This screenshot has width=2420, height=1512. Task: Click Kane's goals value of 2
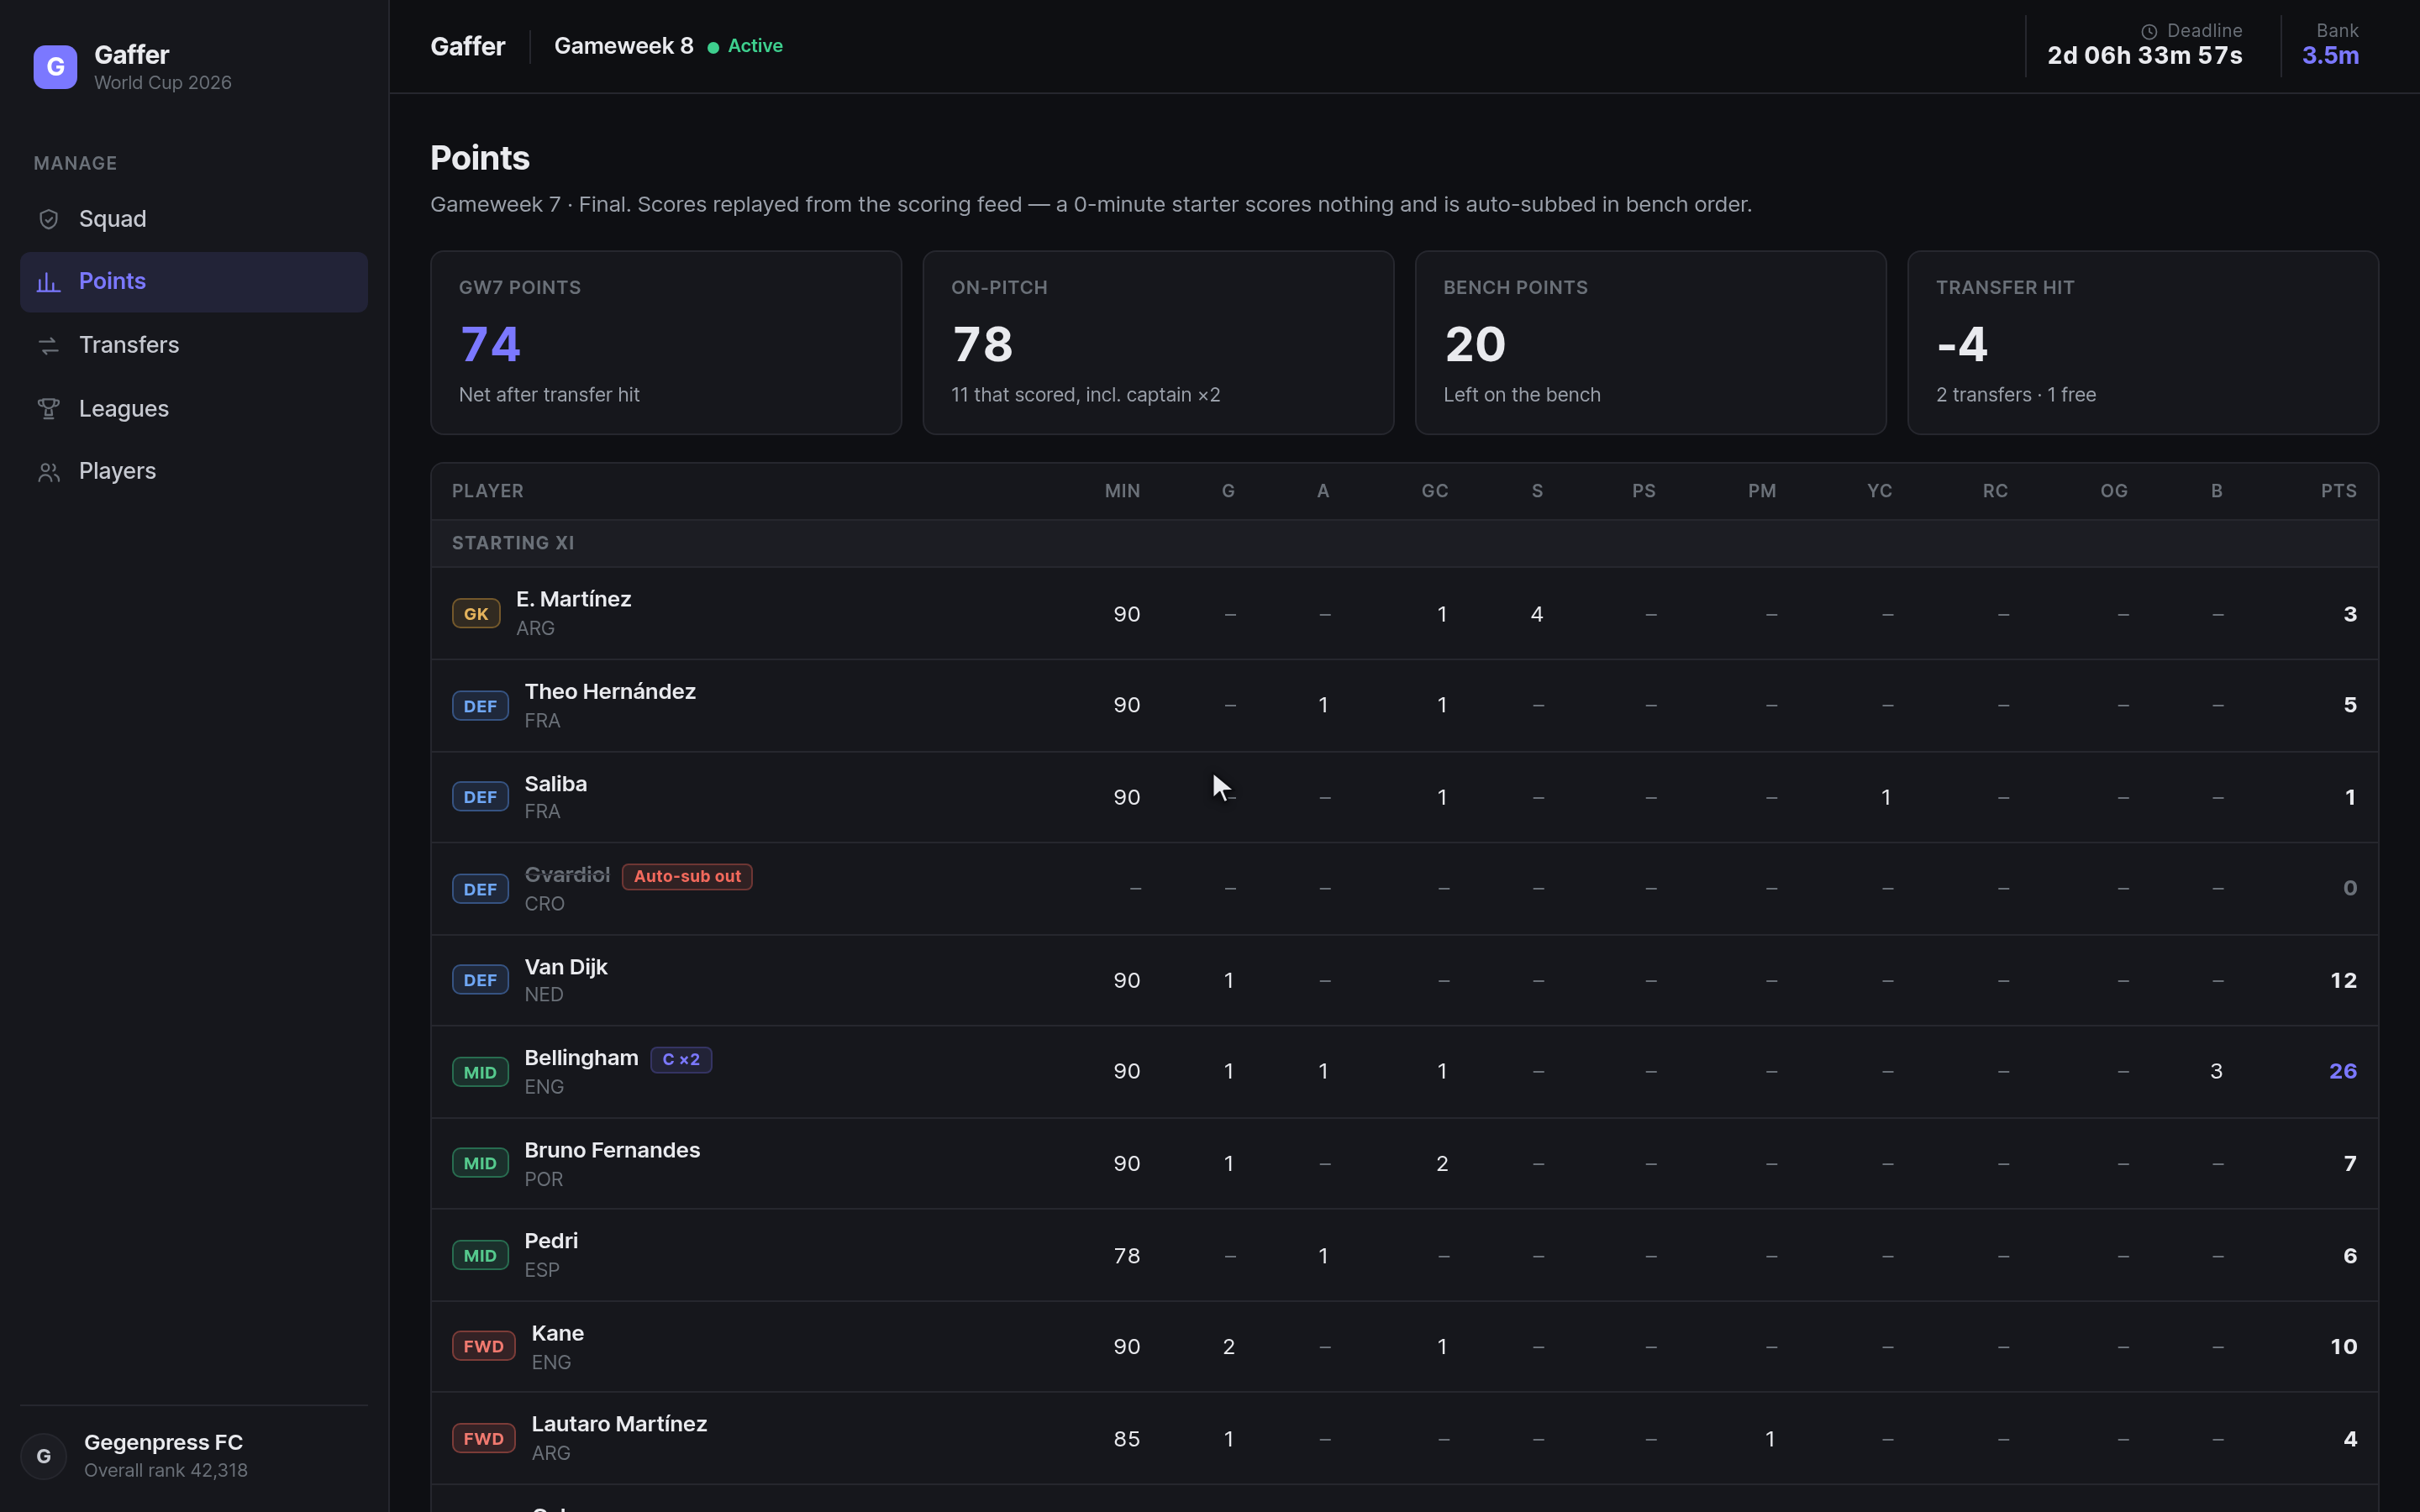tap(1229, 1347)
